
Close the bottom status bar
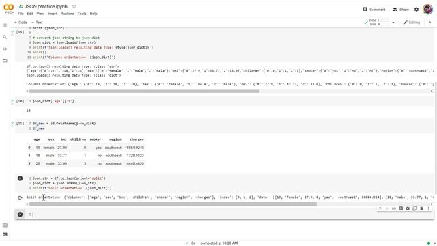434,243
